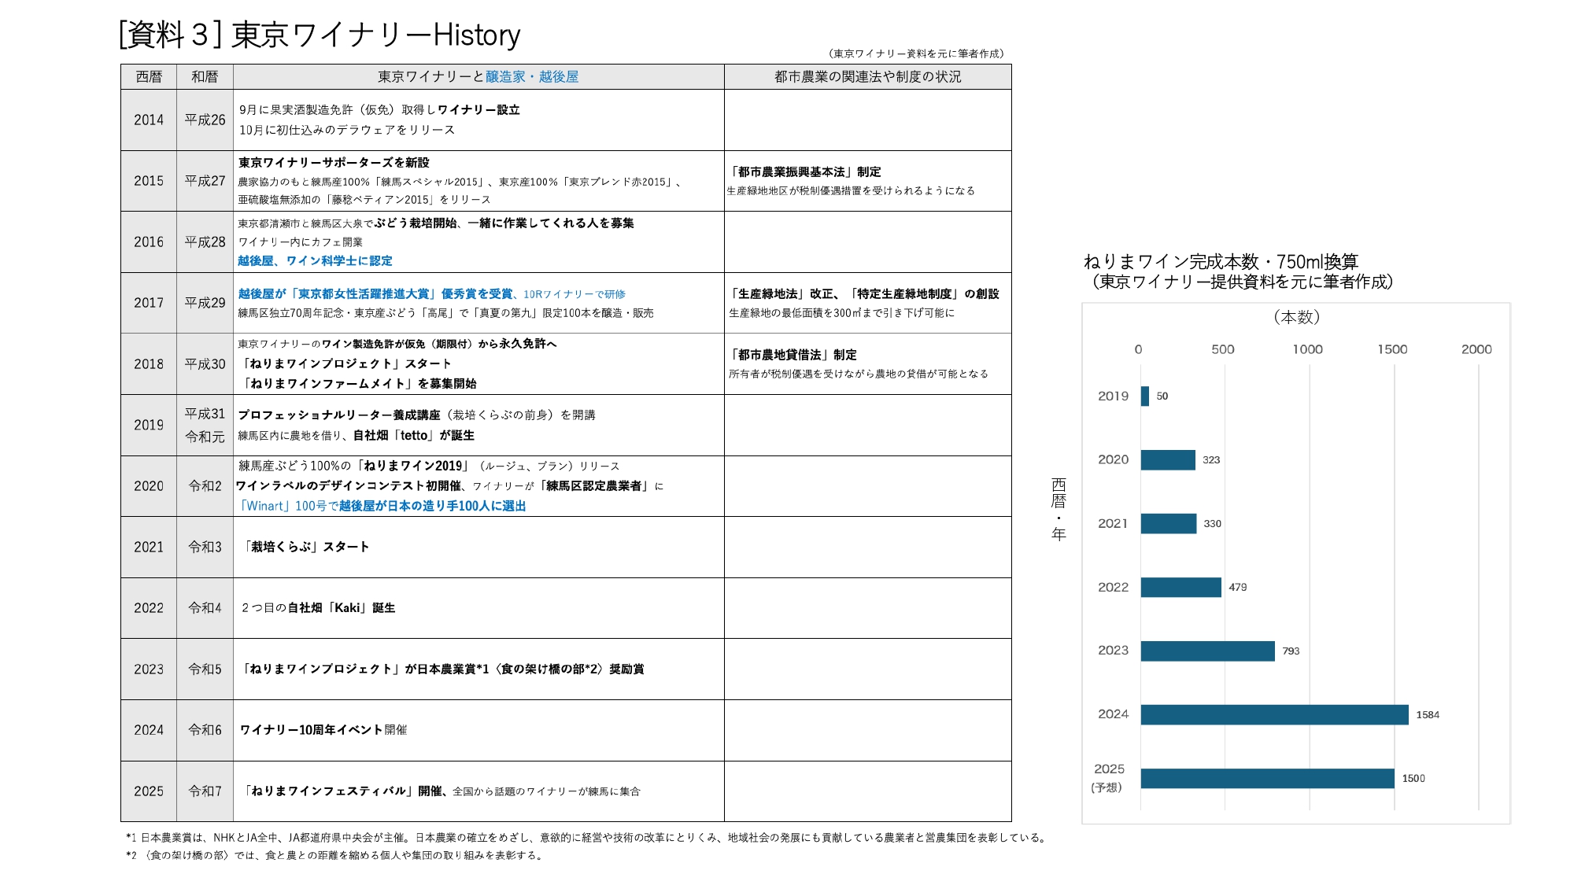Select the 和暦 column header
Screen dimensions: 1574x885
205,76
